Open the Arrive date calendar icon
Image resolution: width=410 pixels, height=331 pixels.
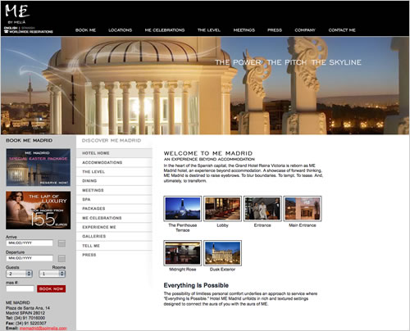pos(61,243)
